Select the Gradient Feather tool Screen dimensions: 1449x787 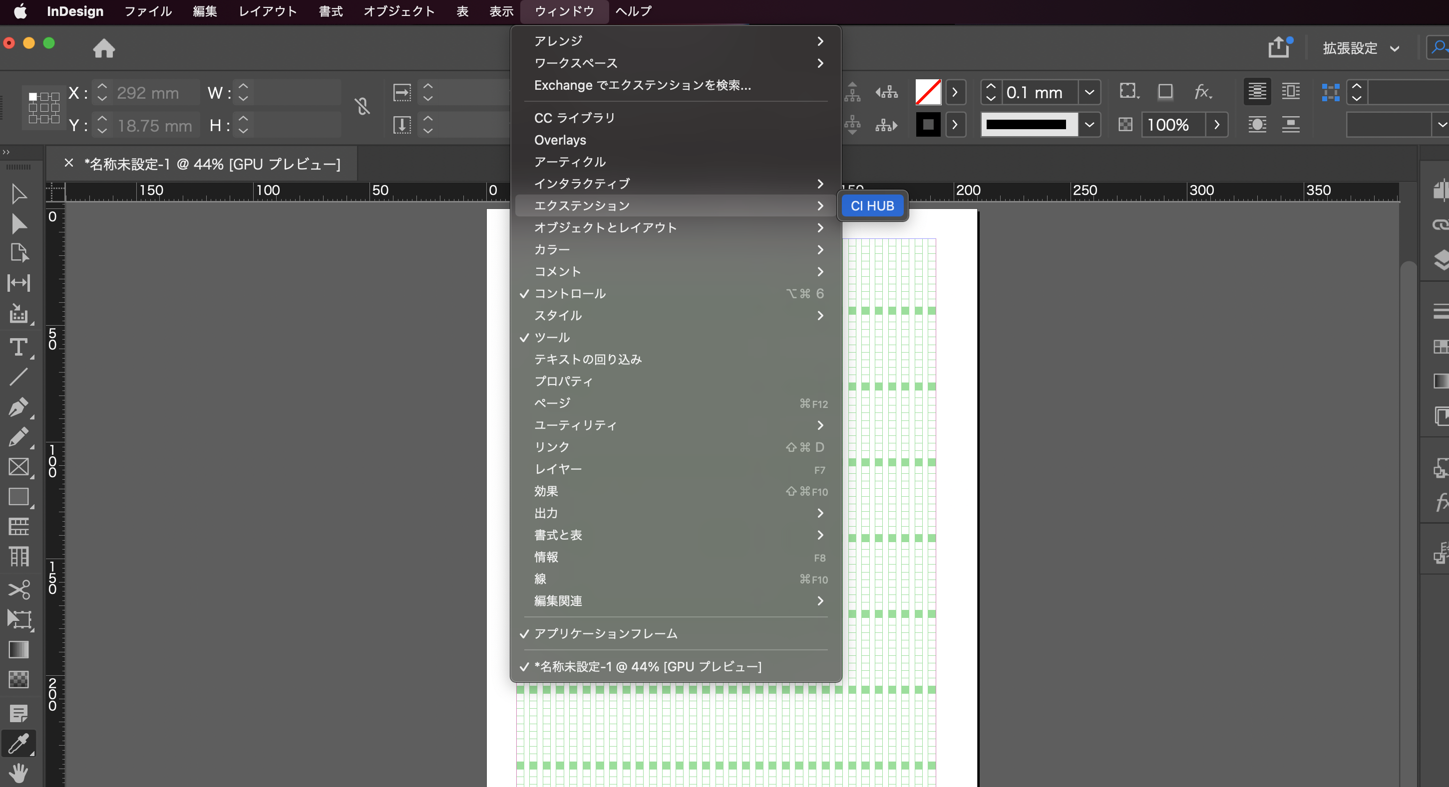pyautogui.click(x=18, y=679)
